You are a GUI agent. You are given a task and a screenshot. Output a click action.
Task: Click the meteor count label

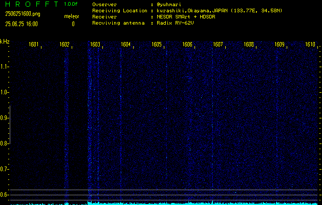(x=72, y=16)
